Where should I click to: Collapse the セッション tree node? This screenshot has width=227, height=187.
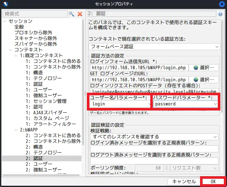[x=5, y=21]
